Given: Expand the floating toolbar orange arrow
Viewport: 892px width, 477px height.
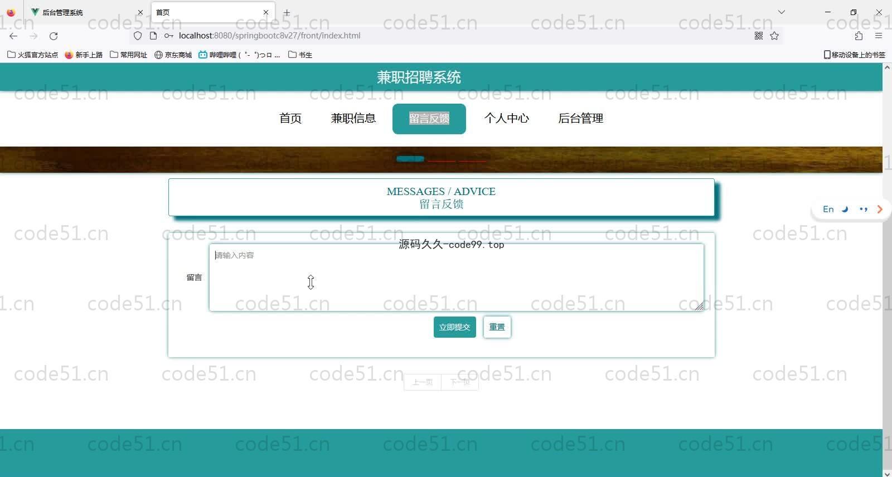Looking at the screenshot, I should coord(880,210).
